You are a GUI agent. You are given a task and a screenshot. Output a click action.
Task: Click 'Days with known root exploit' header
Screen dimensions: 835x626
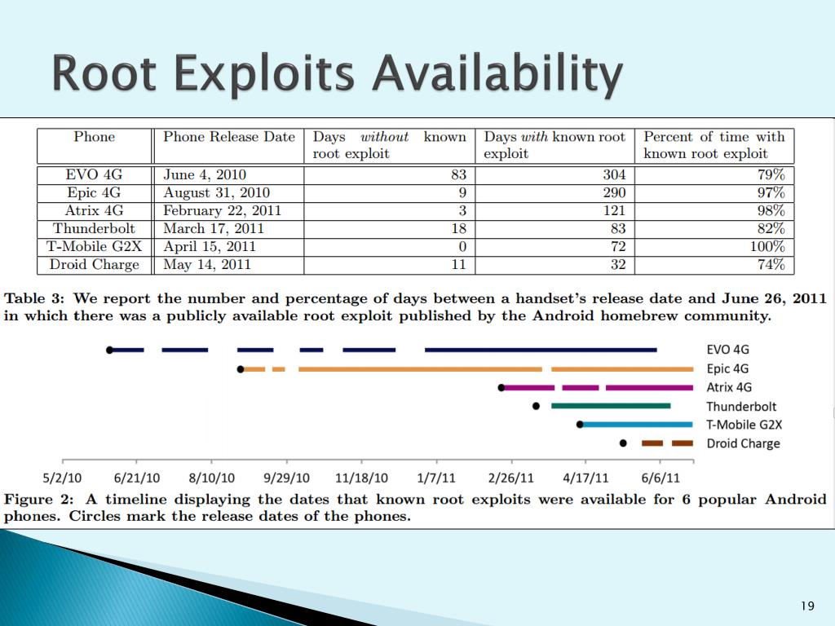(554, 145)
